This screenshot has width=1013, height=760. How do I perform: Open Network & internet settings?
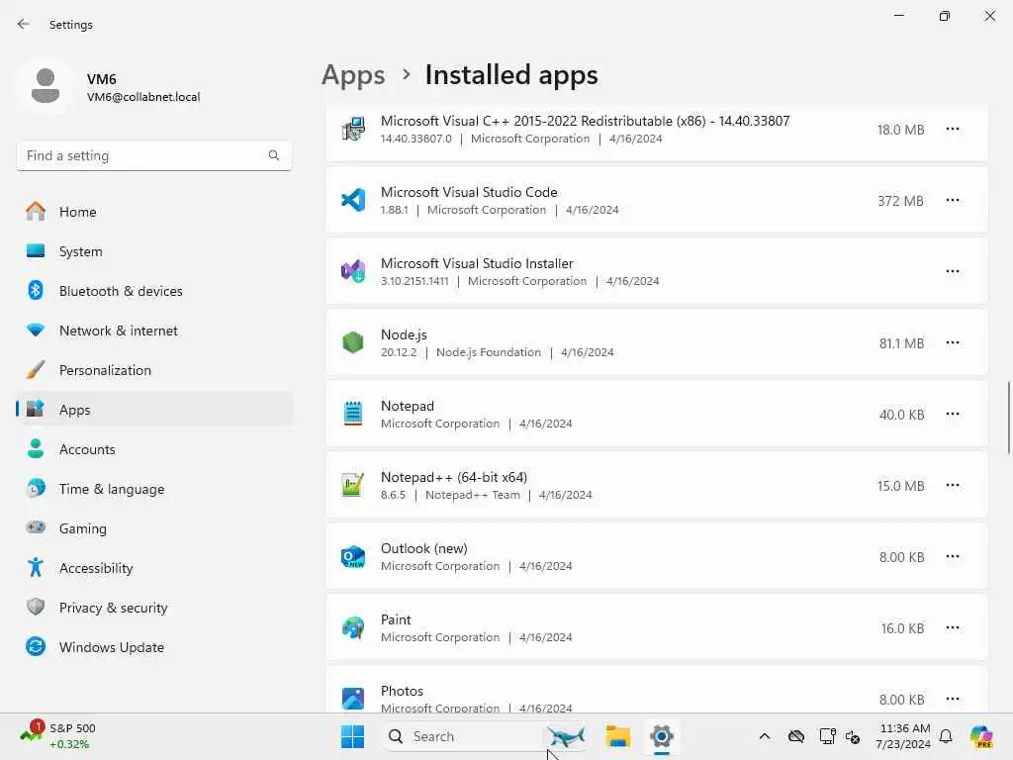[x=153, y=331]
